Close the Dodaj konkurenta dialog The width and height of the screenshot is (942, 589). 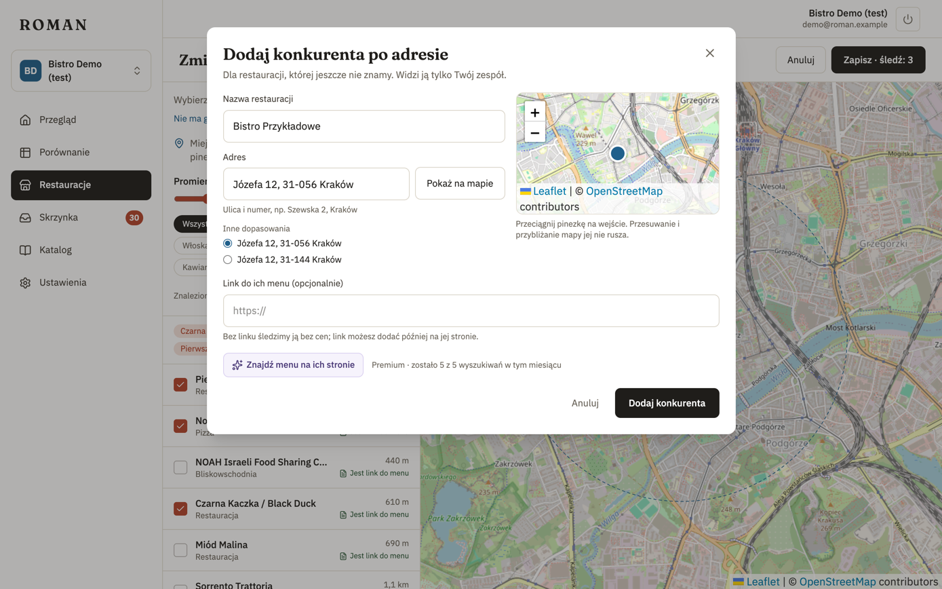(710, 53)
